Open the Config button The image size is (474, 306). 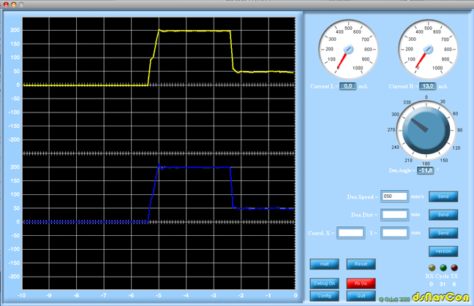point(324,296)
